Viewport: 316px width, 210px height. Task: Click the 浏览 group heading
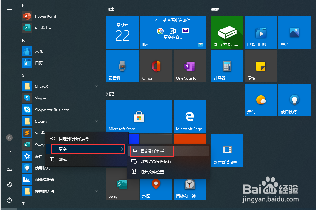coord(110,94)
